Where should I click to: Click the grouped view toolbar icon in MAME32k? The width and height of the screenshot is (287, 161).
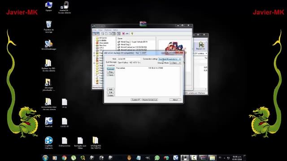coord(118,34)
